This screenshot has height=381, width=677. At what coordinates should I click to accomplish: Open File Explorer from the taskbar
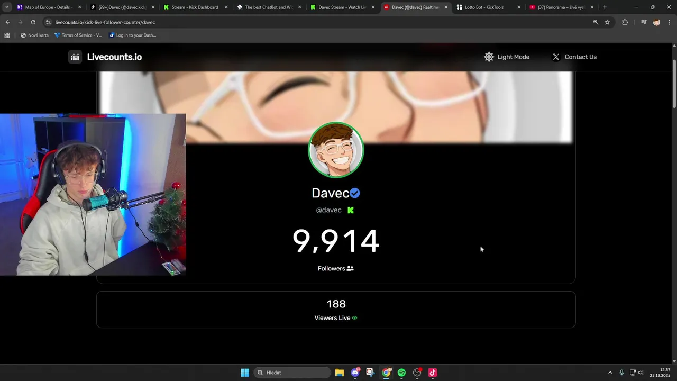[x=340, y=373]
